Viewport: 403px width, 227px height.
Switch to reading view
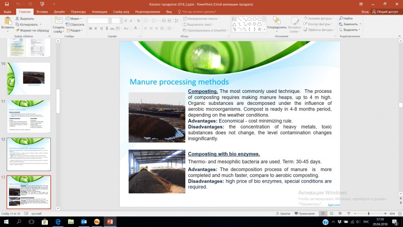[340, 213]
